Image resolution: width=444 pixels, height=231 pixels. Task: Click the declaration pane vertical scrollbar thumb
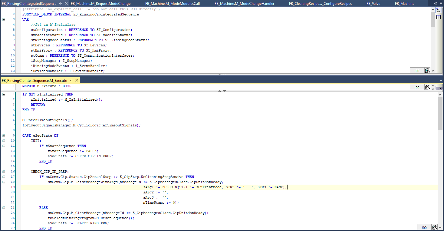(433, 19)
